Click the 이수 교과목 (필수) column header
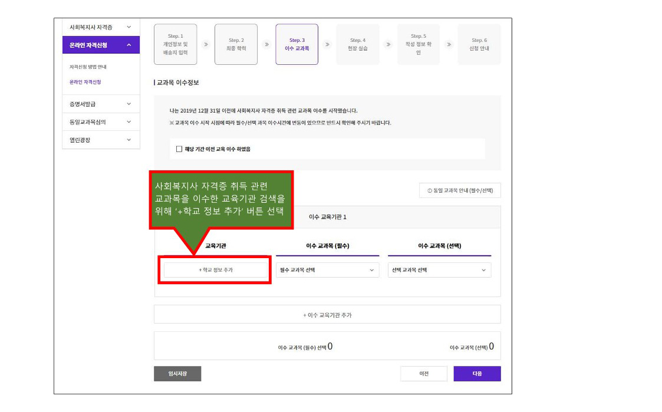The width and height of the screenshot is (662, 412). 328,246
